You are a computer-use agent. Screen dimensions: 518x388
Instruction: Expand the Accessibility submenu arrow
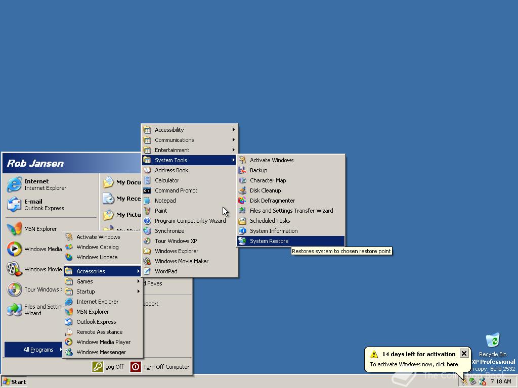233,130
